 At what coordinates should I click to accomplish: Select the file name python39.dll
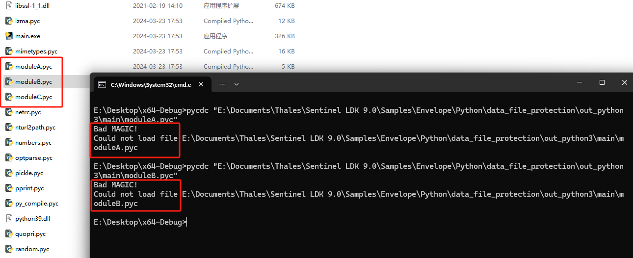32,219
